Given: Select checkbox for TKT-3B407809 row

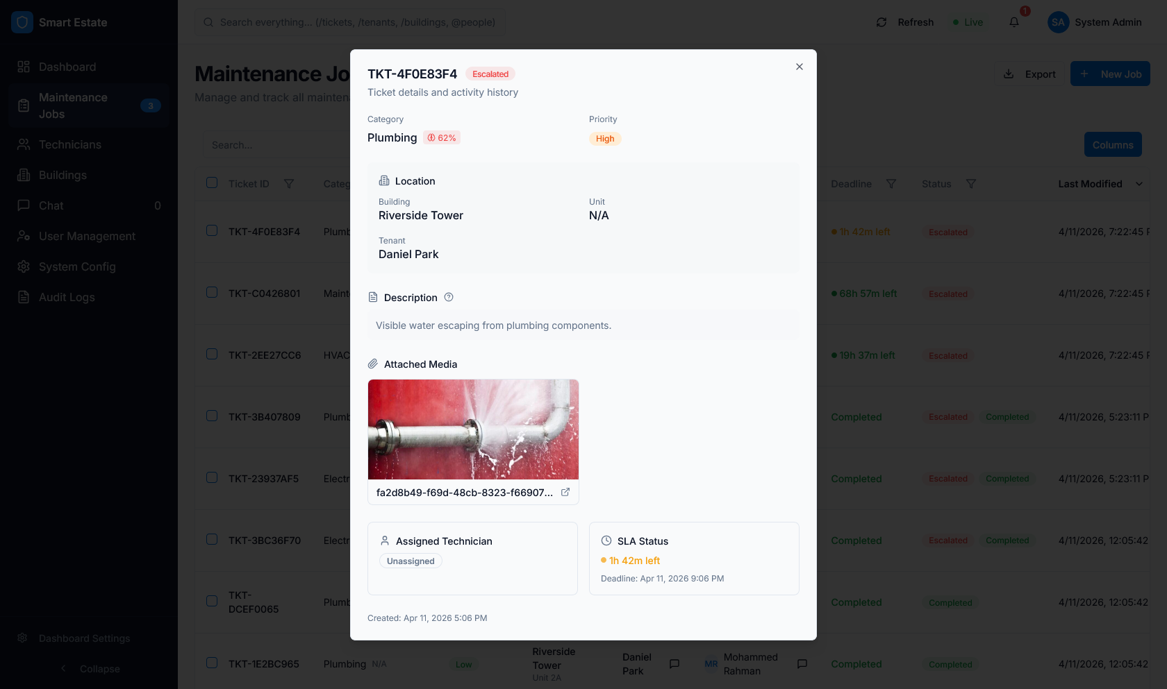Looking at the screenshot, I should (x=212, y=416).
